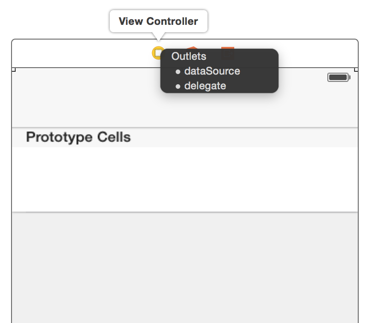Click the dot beside delegate outlet

pyautogui.click(x=178, y=87)
